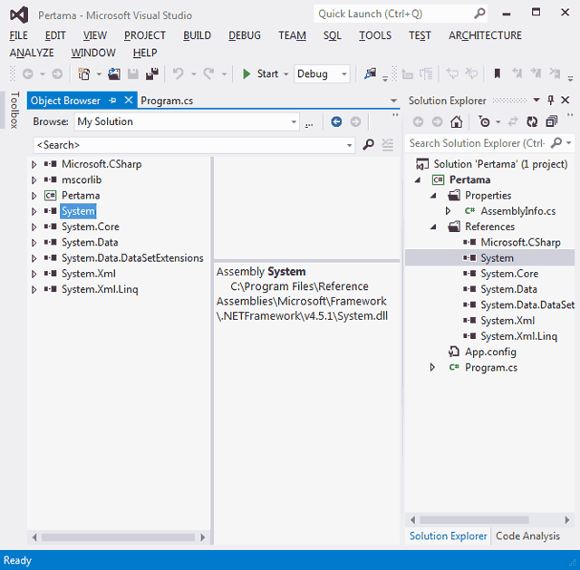Expand Microsoft.CSharp in Object Browser
Viewport: 580px width, 570px height.
point(34,164)
